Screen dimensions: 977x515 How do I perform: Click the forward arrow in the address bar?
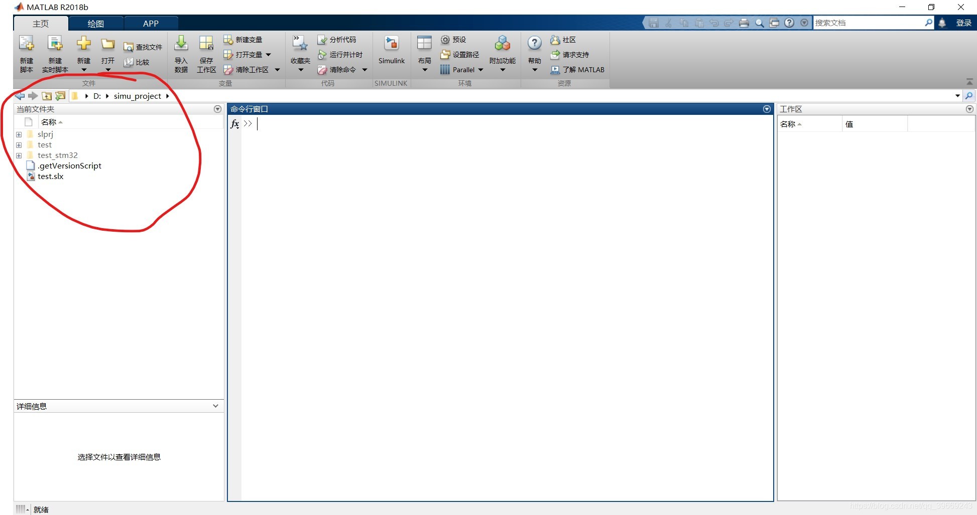pos(33,96)
